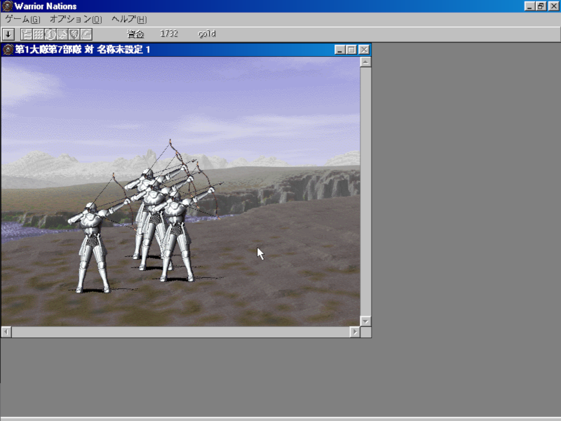
Task: Click the front-left archer soldier
Action: click(93, 247)
